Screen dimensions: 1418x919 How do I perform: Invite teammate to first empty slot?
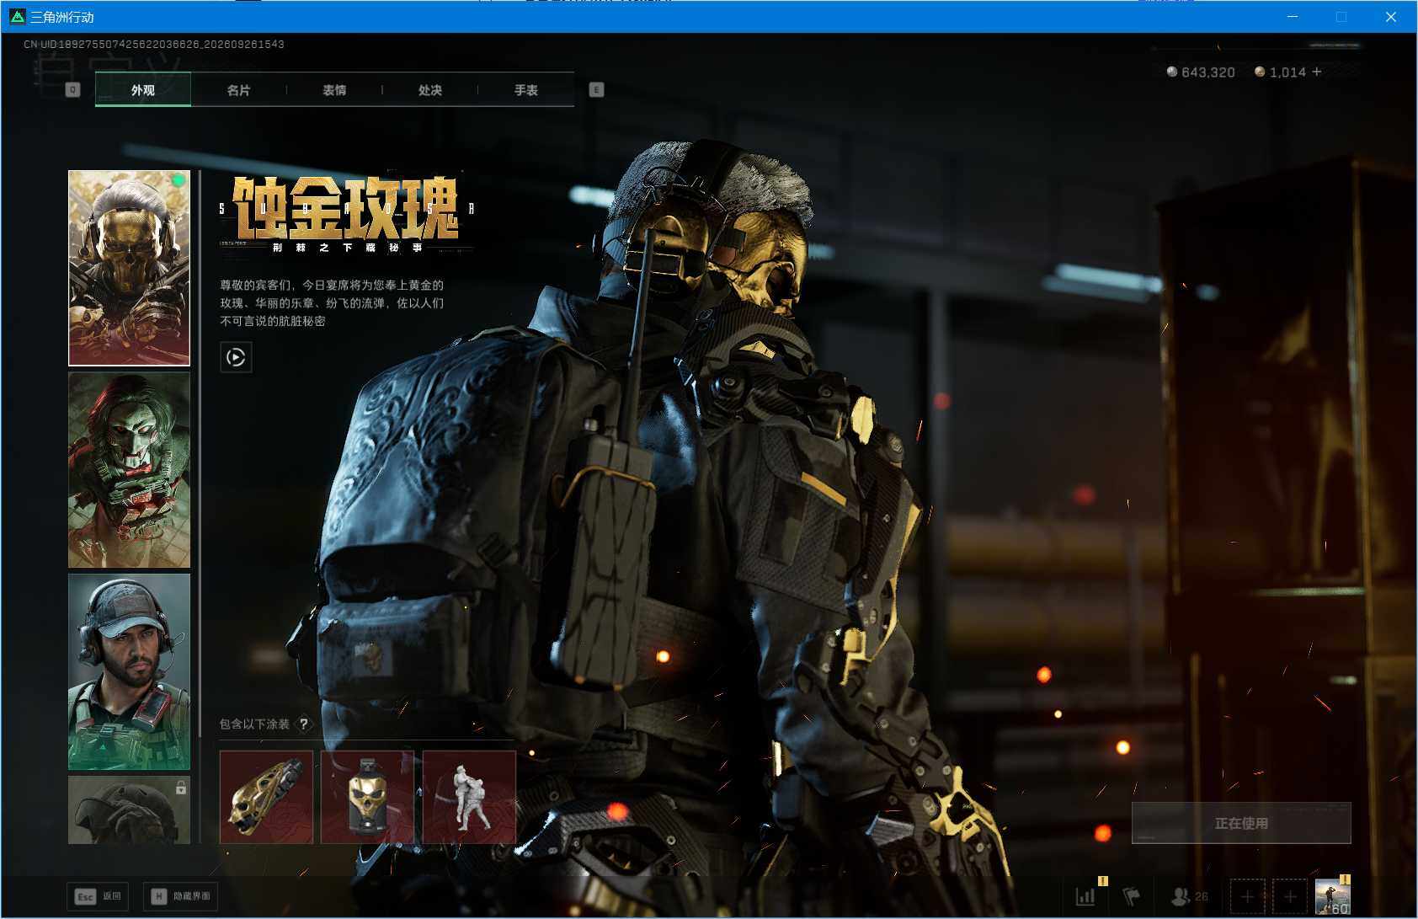click(1248, 896)
